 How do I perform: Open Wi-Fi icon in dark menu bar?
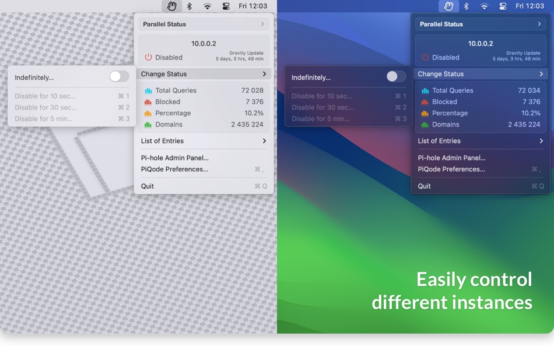[485, 6]
